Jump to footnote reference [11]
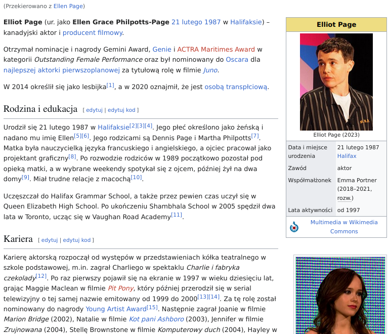The image size is (388, 334). click(x=177, y=215)
